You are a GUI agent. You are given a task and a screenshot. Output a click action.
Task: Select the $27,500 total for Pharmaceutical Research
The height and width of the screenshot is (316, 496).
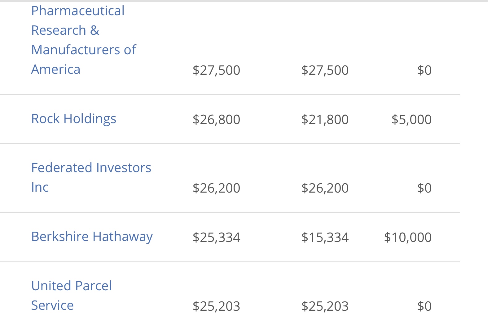pos(216,70)
